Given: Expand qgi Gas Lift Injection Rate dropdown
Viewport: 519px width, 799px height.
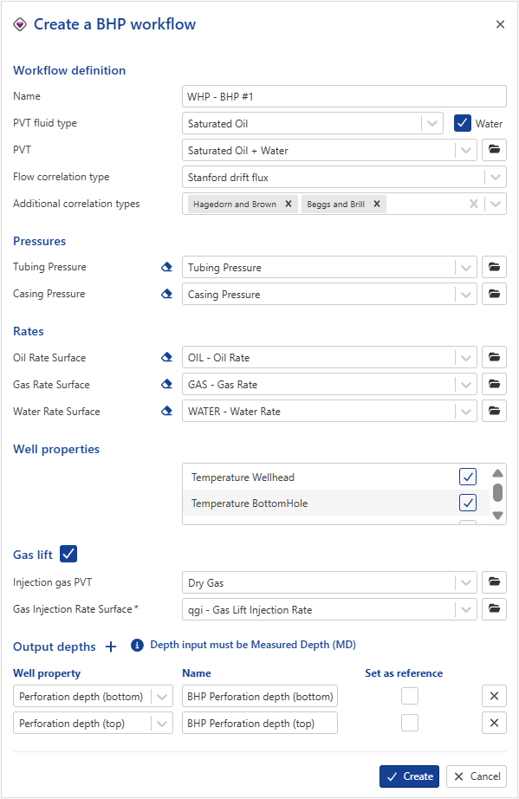Looking at the screenshot, I should tap(466, 609).
